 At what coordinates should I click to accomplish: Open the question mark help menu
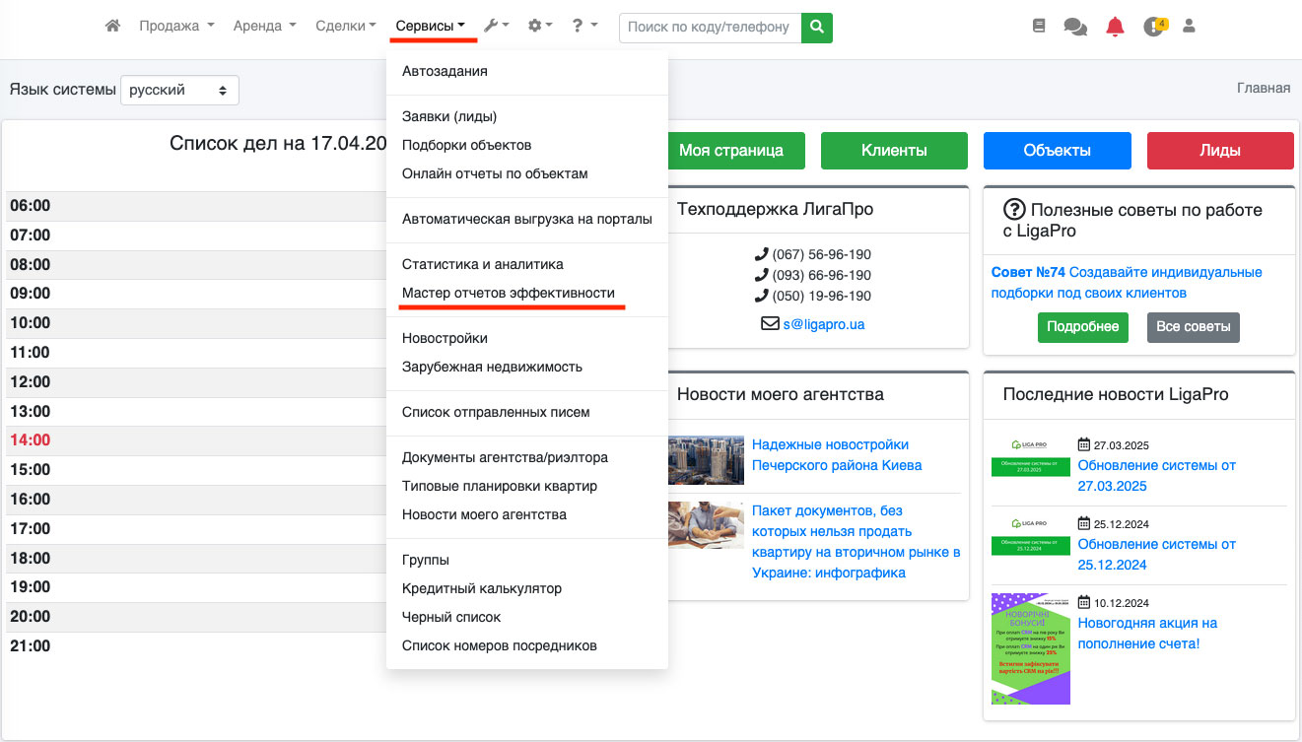pos(584,27)
